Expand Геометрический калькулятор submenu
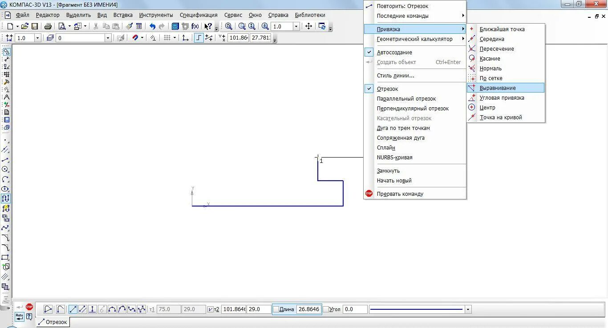Viewport: 608px width, 328px height. [x=415, y=39]
